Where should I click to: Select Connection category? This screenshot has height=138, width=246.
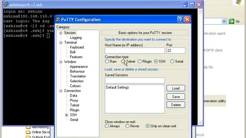tap(72, 91)
